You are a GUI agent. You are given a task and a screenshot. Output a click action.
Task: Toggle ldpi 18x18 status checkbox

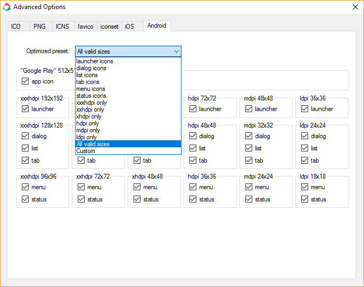pyautogui.click(x=304, y=199)
